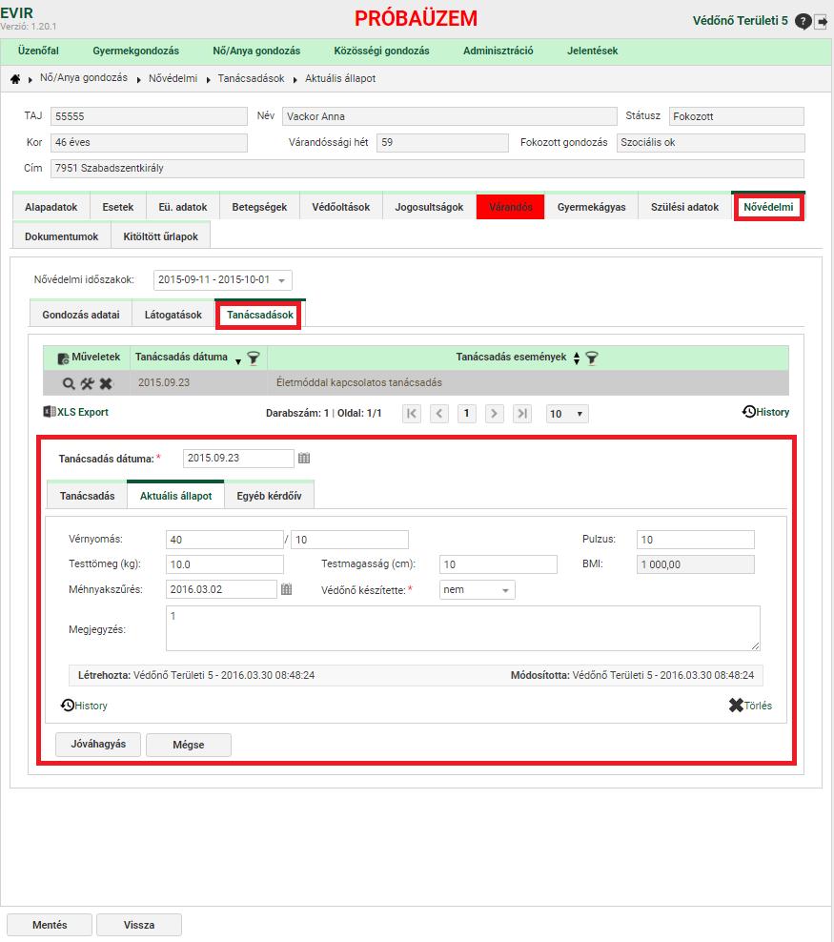Image resolution: width=834 pixels, height=942 pixels.
Task: Click Nővédelmi breadcrumb link
Action: click(x=173, y=79)
